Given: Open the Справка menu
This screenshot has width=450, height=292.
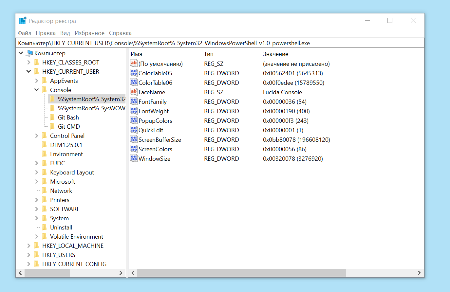Looking at the screenshot, I should (x=120, y=33).
